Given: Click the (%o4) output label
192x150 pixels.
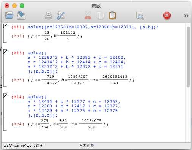Looking at the screenshot, I should (18, 124).
